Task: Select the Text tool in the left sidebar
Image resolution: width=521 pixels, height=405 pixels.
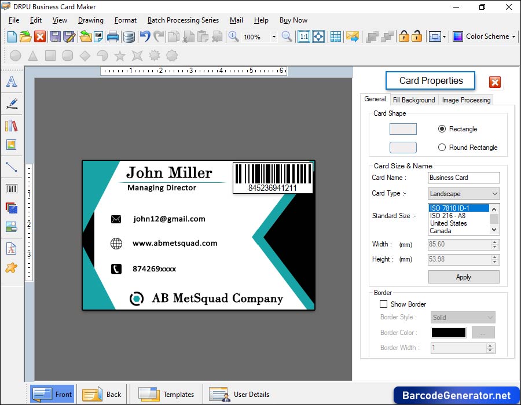Action: (x=12, y=82)
